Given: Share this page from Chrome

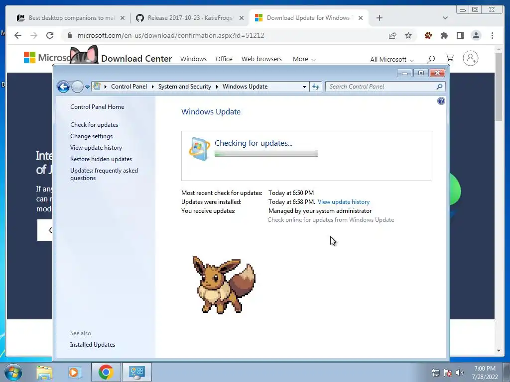Looking at the screenshot, I should (392, 35).
